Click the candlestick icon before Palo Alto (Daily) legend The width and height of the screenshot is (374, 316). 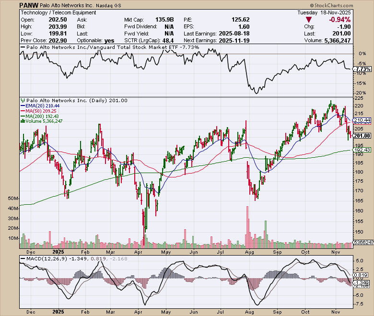[23, 100]
